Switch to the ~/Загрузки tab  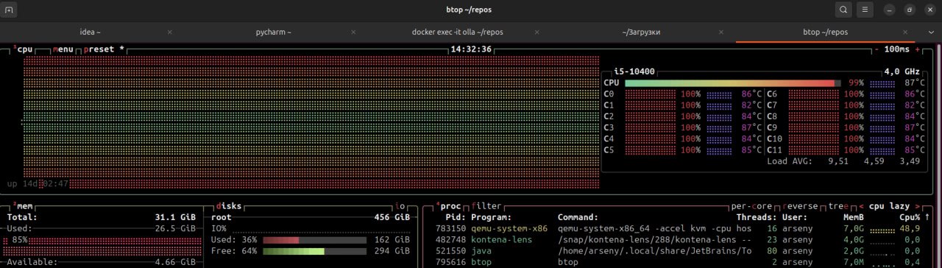(x=641, y=32)
